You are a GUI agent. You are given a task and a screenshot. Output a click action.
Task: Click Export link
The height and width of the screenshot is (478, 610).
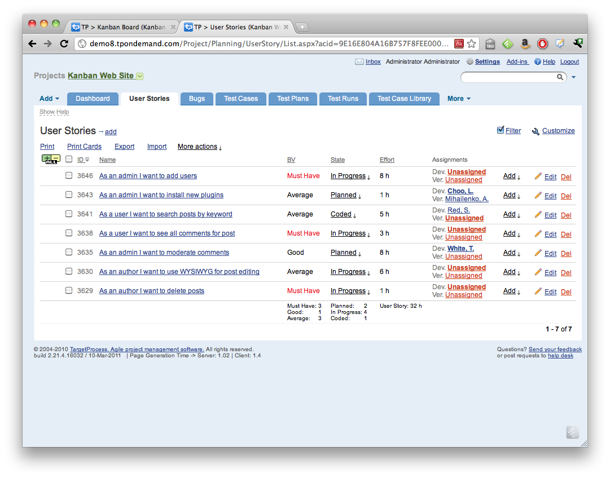click(x=124, y=147)
